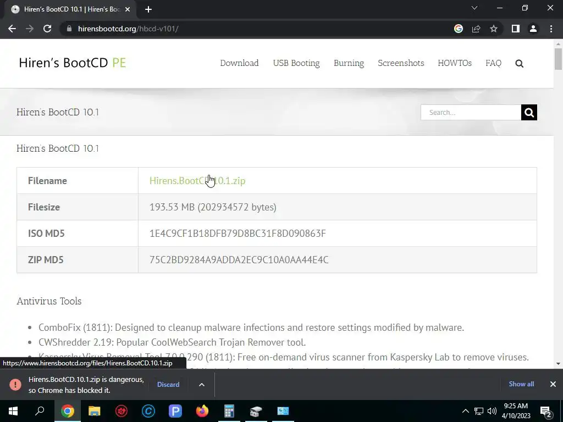Click the page vertical scrollbar thumb

pos(558,59)
